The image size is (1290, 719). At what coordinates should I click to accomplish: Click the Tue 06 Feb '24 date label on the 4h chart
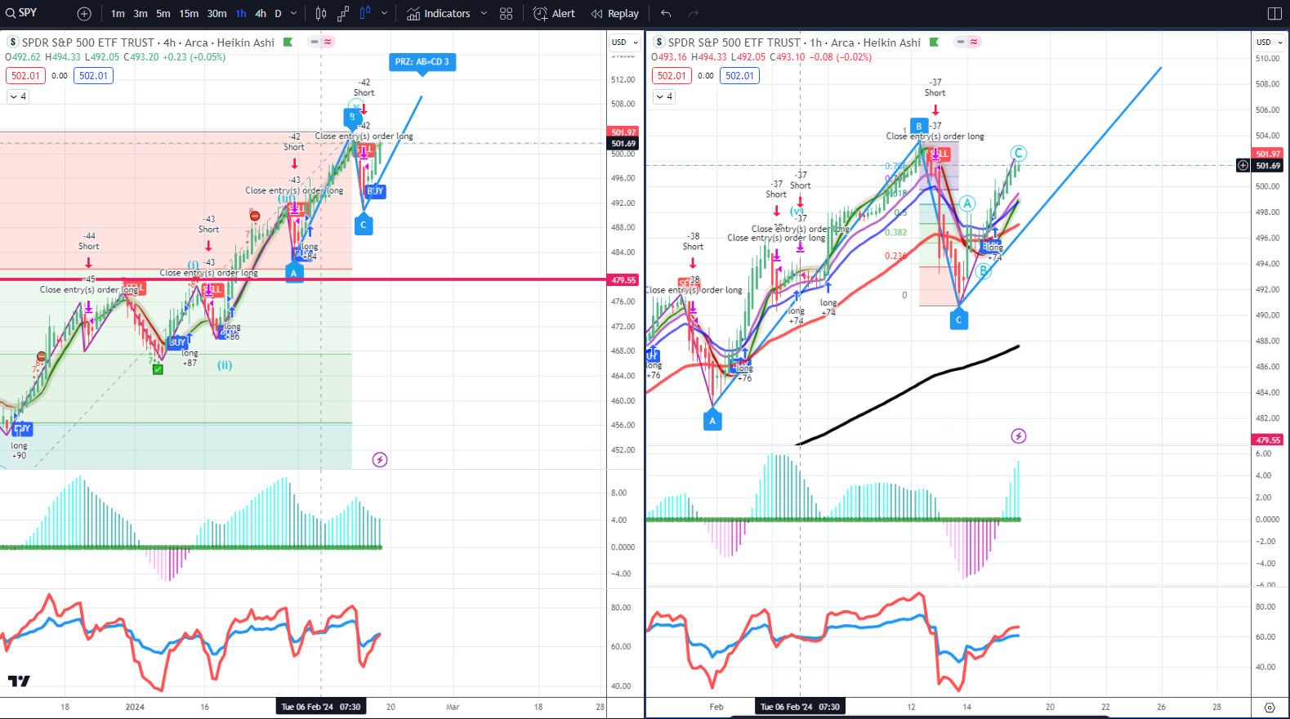pyautogui.click(x=320, y=707)
